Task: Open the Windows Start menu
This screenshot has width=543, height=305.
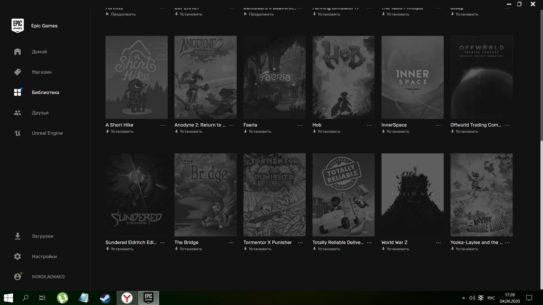Action: 8,298
